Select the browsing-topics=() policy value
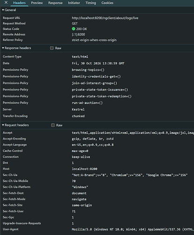This screenshot has height=235, width=194. (x=88, y=70)
